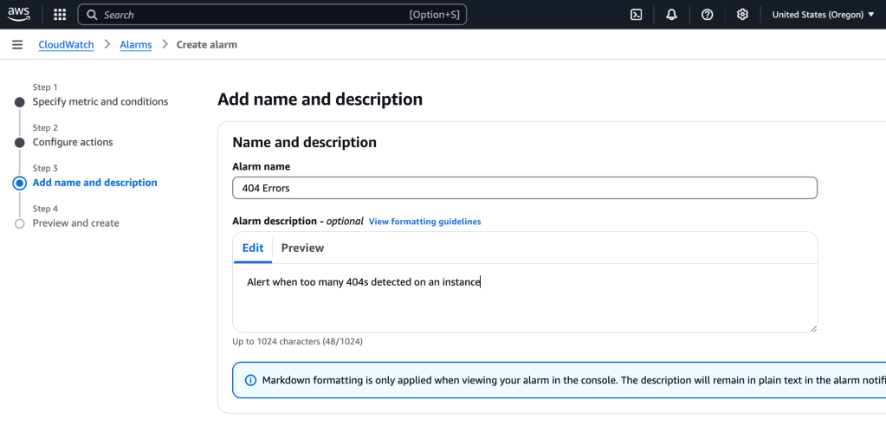886x445 pixels.
Task: Click into the Alarm name field
Action: (524, 188)
